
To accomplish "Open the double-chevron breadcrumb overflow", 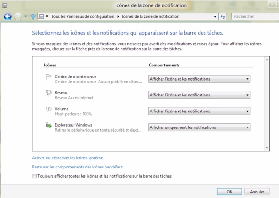I will [x=47, y=16].
